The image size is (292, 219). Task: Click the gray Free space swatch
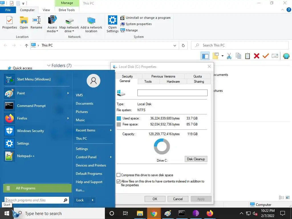(119, 124)
